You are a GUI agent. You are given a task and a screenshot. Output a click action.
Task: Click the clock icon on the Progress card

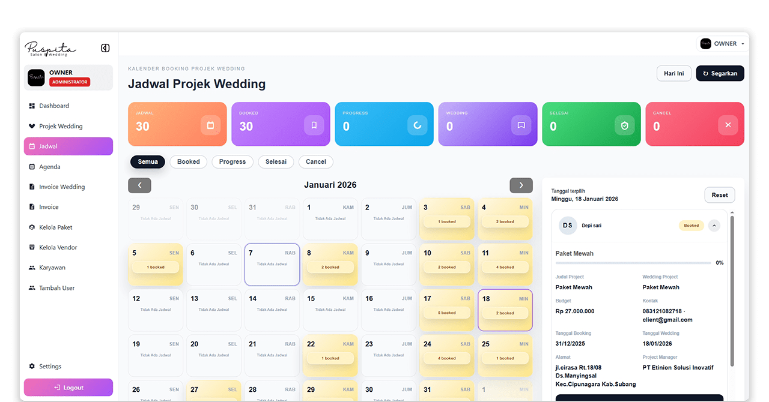pyautogui.click(x=418, y=124)
